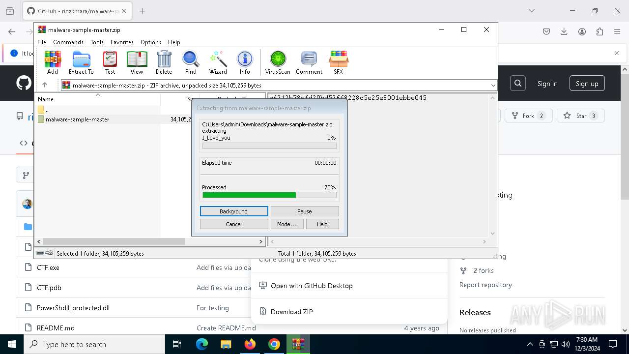Open the CTF.pdb file link
This screenshot has width=629, height=354.
[x=49, y=288]
